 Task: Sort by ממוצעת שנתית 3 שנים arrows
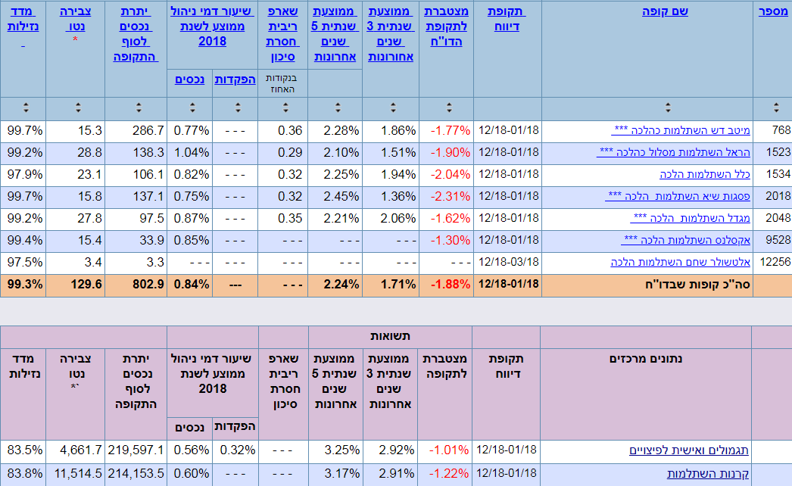click(393, 107)
